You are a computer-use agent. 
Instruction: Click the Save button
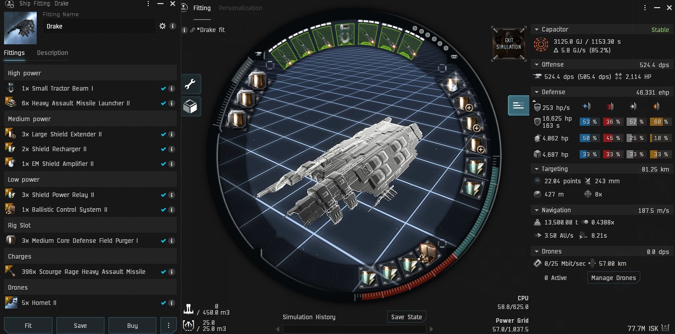tap(80, 326)
